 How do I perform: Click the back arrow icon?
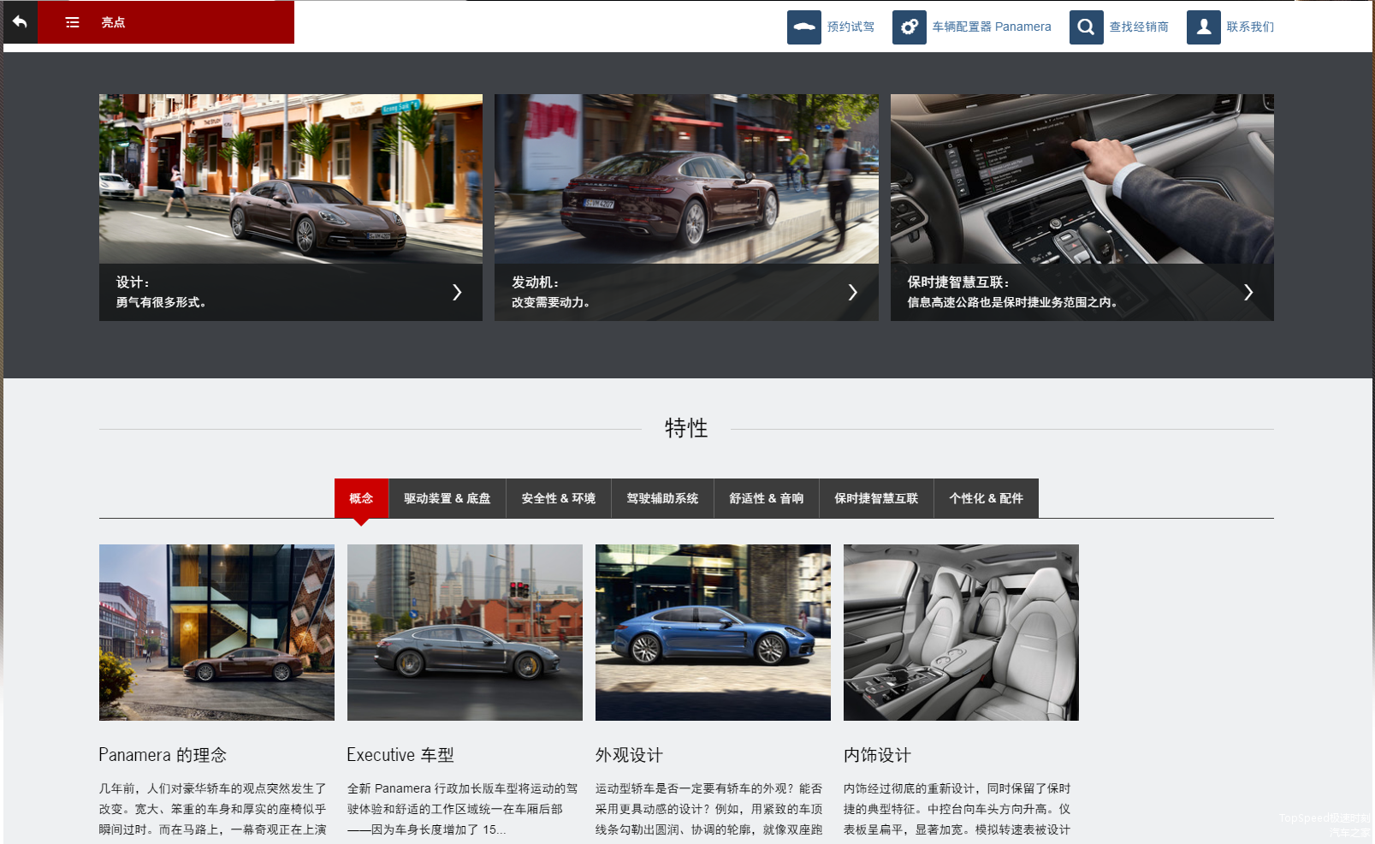point(20,22)
